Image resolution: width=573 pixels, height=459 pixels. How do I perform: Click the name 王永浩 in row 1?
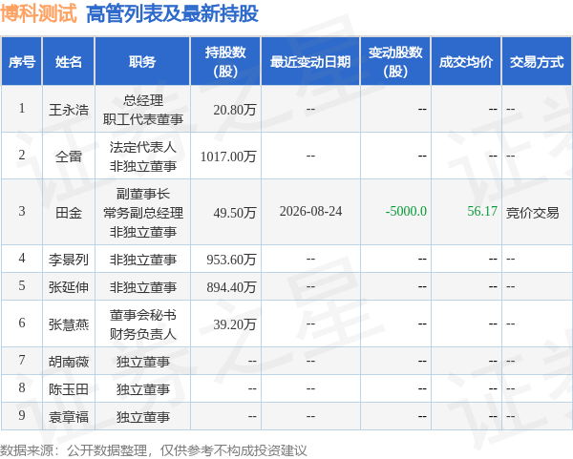coord(69,110)
